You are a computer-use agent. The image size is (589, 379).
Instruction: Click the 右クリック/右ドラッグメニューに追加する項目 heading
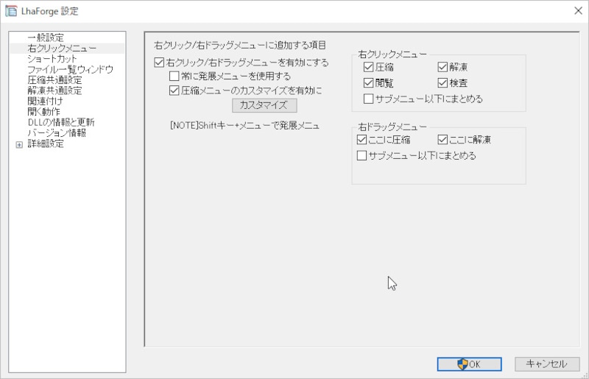point(240,46)
